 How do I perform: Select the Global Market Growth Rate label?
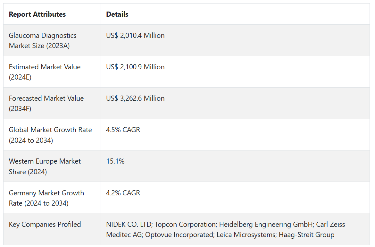click(x=50, y=135)
